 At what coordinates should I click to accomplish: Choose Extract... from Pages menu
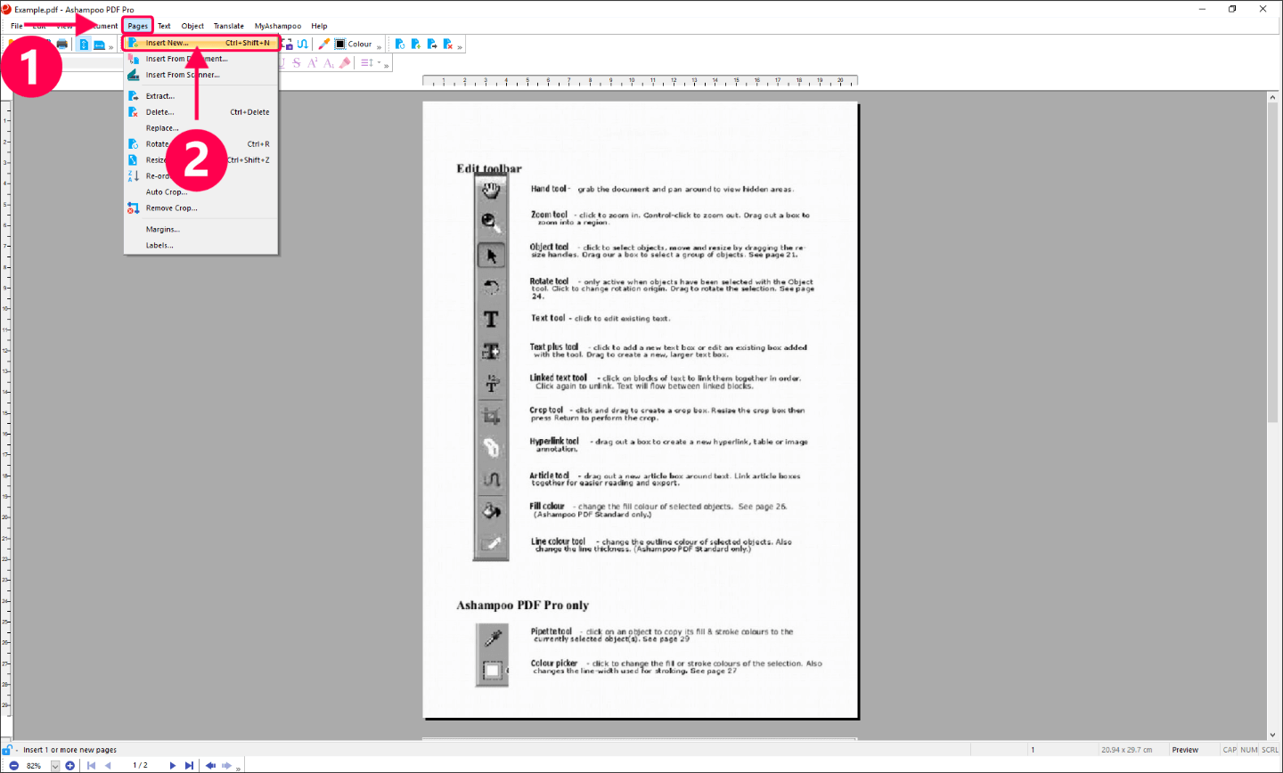201,96
